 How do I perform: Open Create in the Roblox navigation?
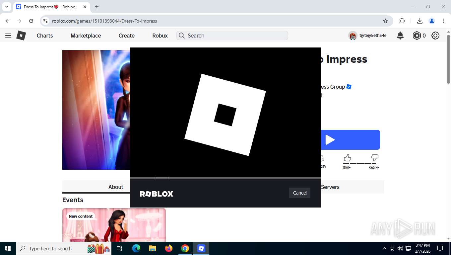coord(127,36)
